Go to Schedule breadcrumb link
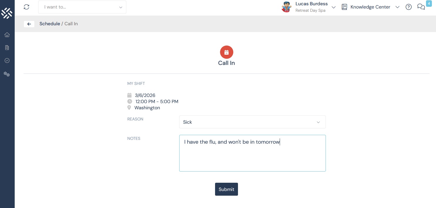Viewport: 436px width, 208px height. pos(50,24)
